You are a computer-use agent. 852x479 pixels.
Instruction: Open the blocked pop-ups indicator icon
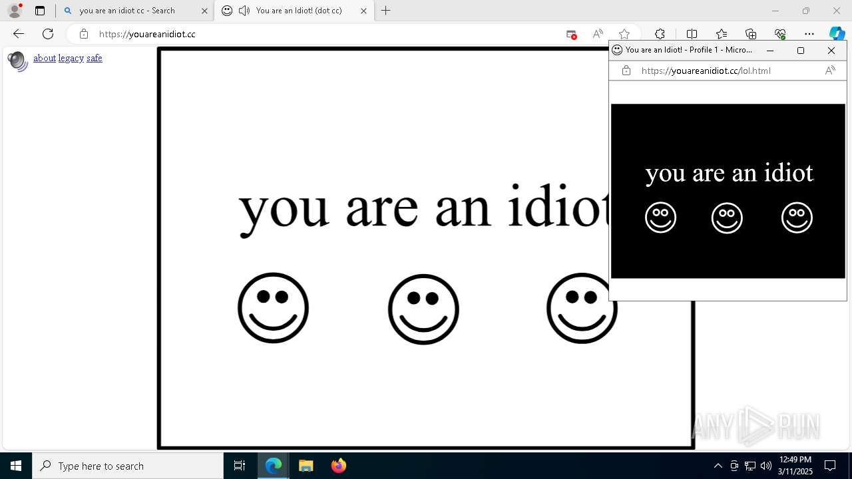[571, 34]
